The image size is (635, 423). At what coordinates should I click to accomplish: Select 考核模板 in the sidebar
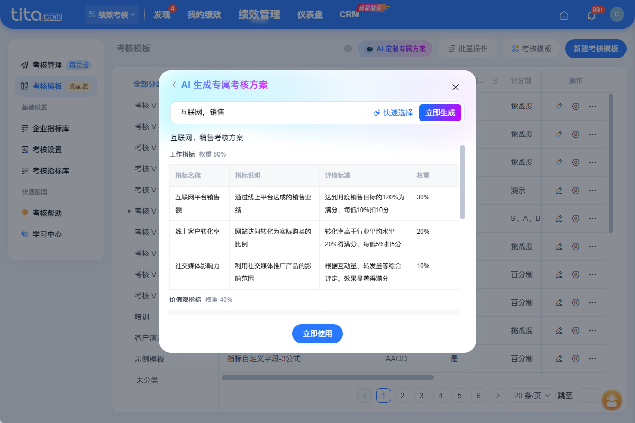56,86
